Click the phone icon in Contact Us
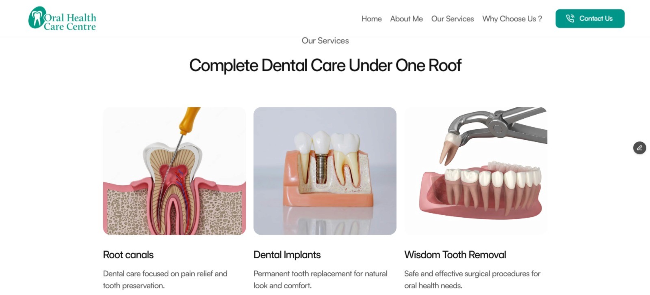This screenshot has height=295, width=650. click(570, 19)
